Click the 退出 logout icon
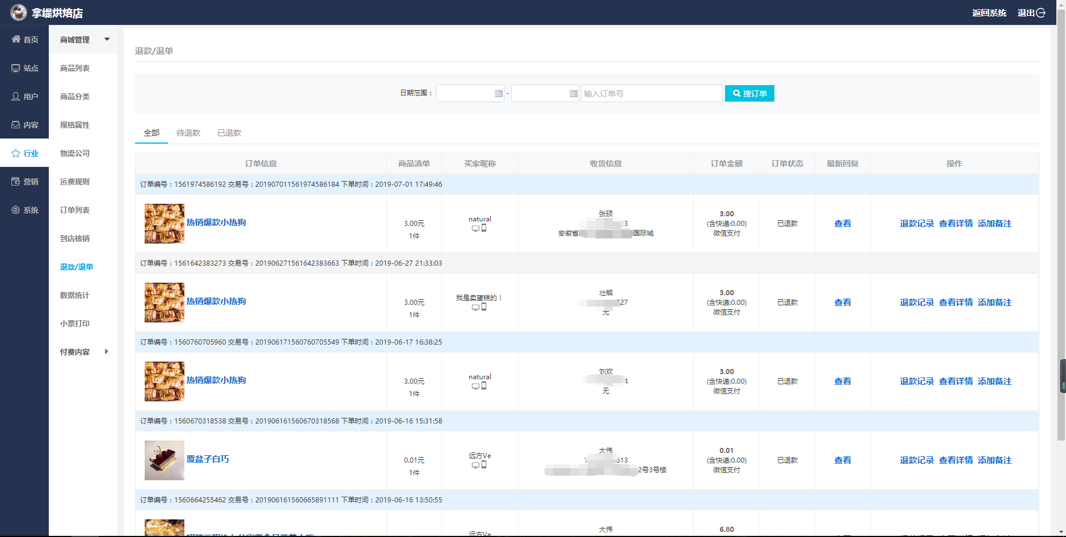The width and height of the screenshot is (1066, 537). click(x=1040, y=12)
